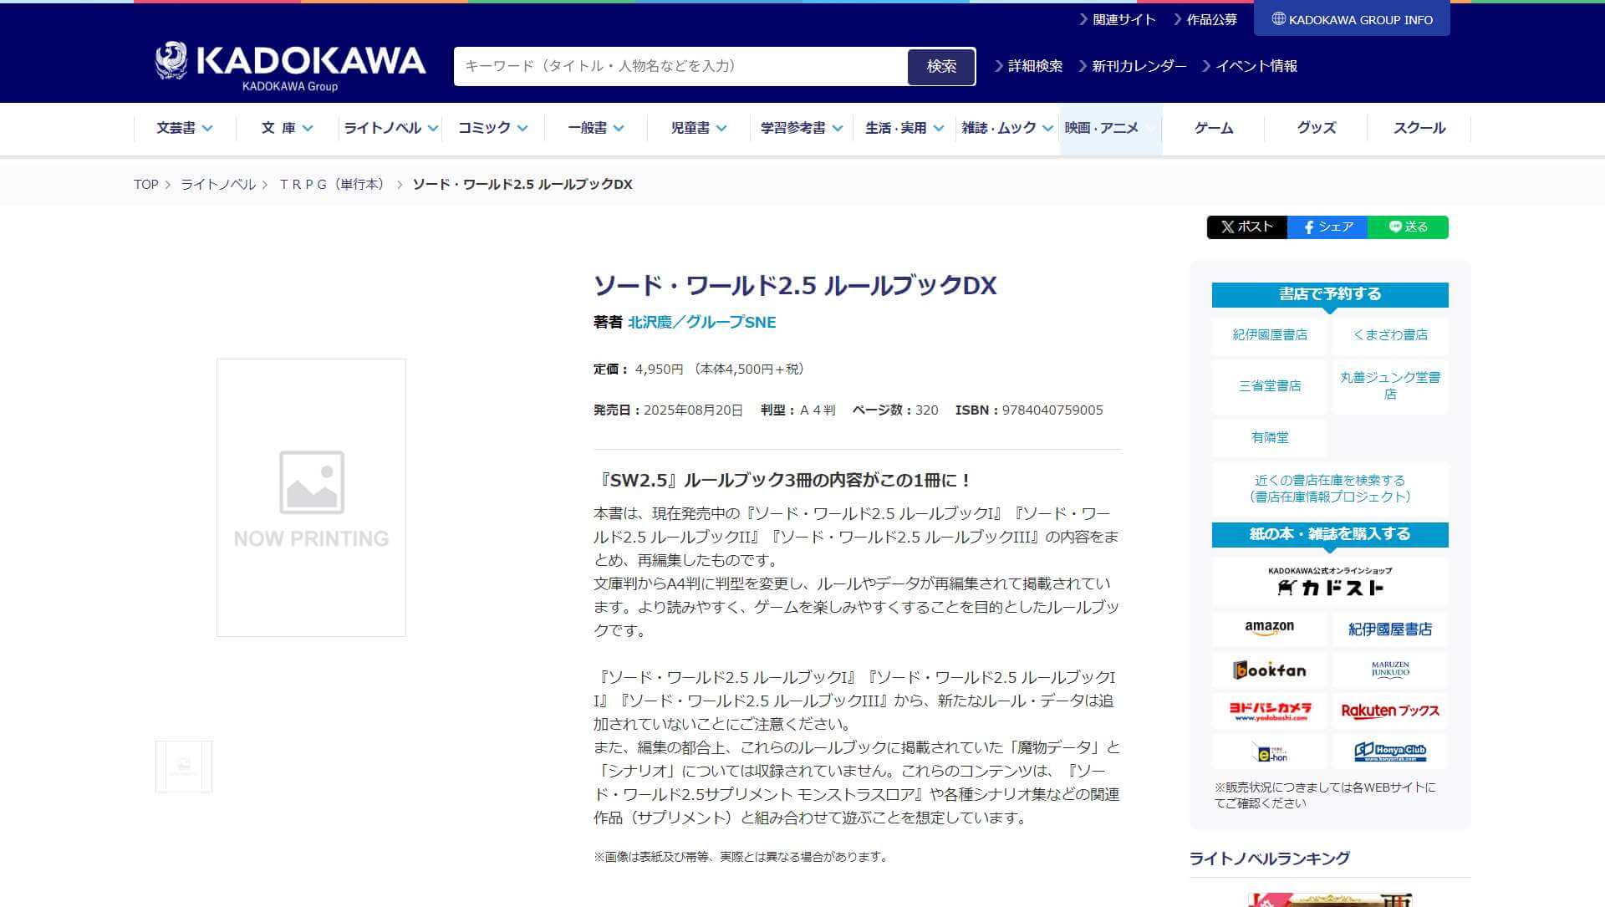
Task: Expand the 学習参考書 category menu
Action: [801, 128]
